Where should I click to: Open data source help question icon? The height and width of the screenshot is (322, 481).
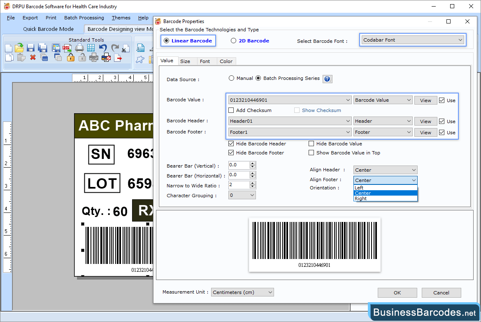pyautogui.click(x=327, y=79)
